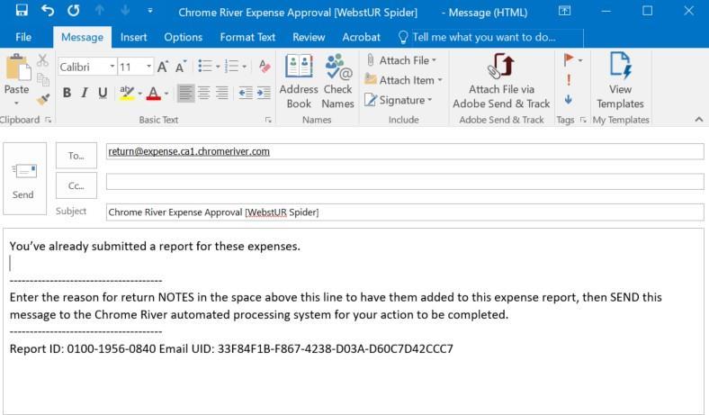Open Signature dropdown

click(x=399, y=100)
